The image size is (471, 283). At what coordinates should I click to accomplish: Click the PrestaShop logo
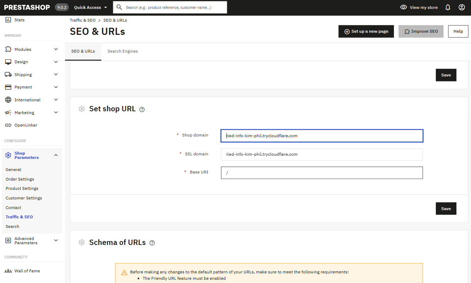(27, 7)
